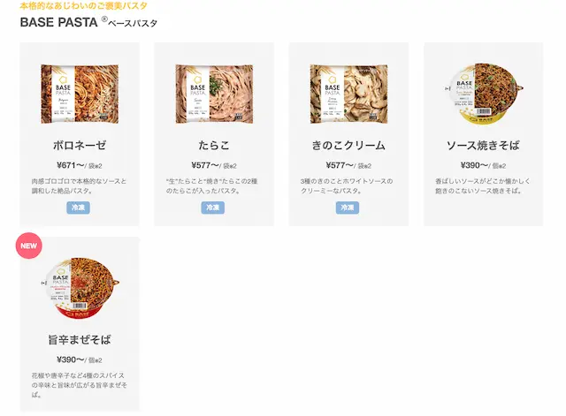This screenshot has width=566, height=416.
Task: Click the ¥577〜 price under たらこ
Action: click(203, 165)
